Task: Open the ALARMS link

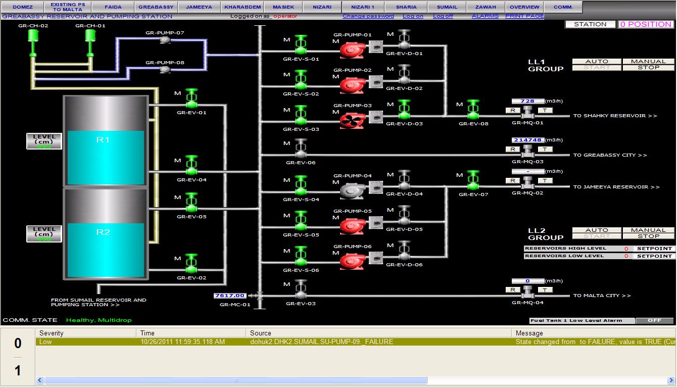Action: pyautogui.click(x=485, y=16)
